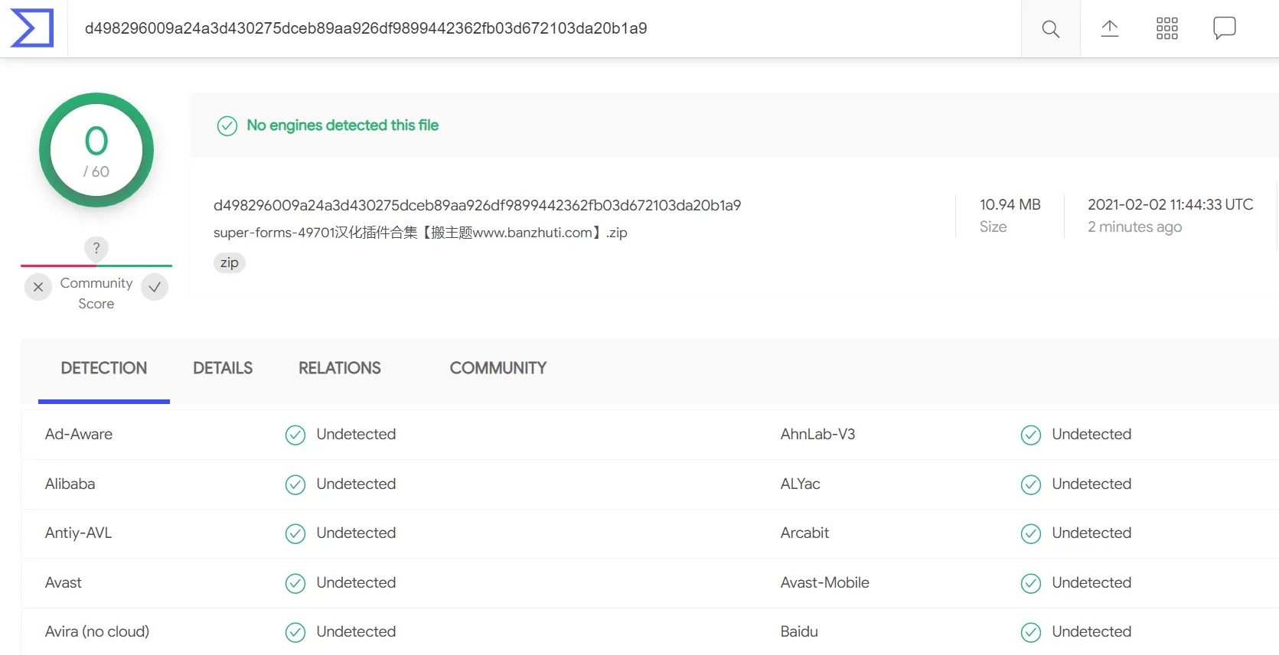Open the DETAILS tab

[223, 368]
